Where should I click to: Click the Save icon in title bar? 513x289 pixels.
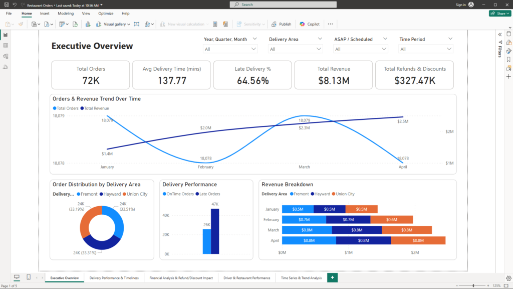7,5
